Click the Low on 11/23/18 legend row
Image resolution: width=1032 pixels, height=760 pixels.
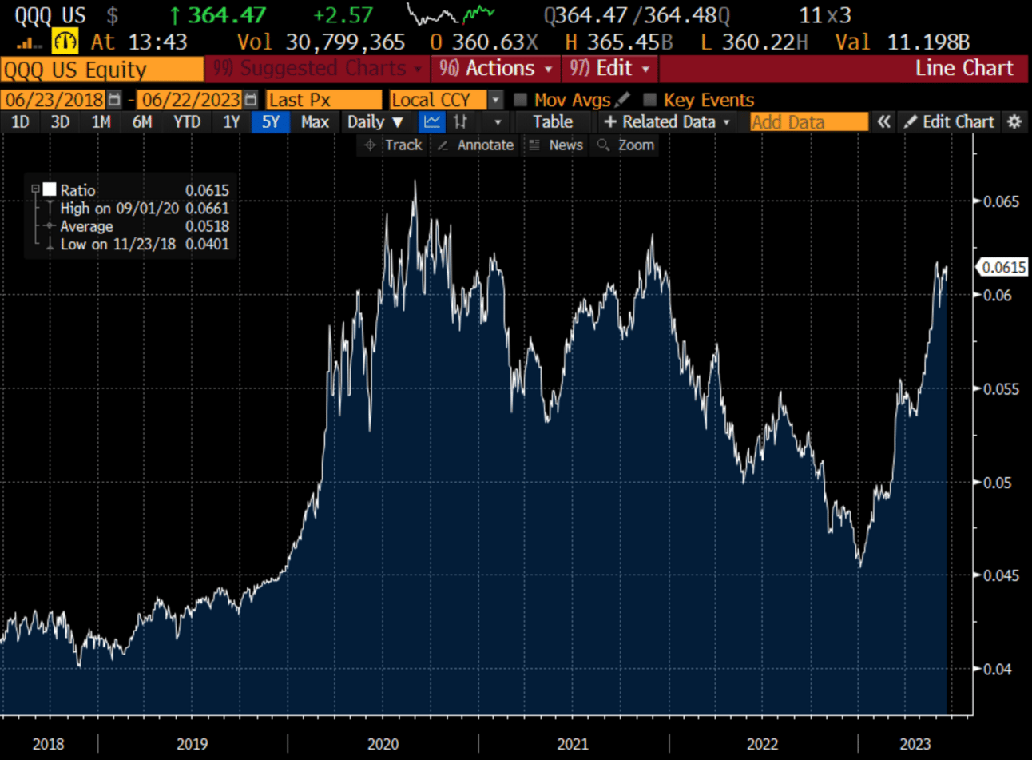tap(145, 244)
